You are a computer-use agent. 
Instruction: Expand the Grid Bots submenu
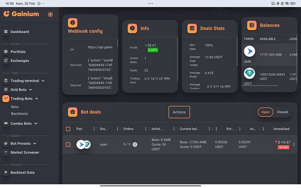pyautogui.click(x=31, y=90)
